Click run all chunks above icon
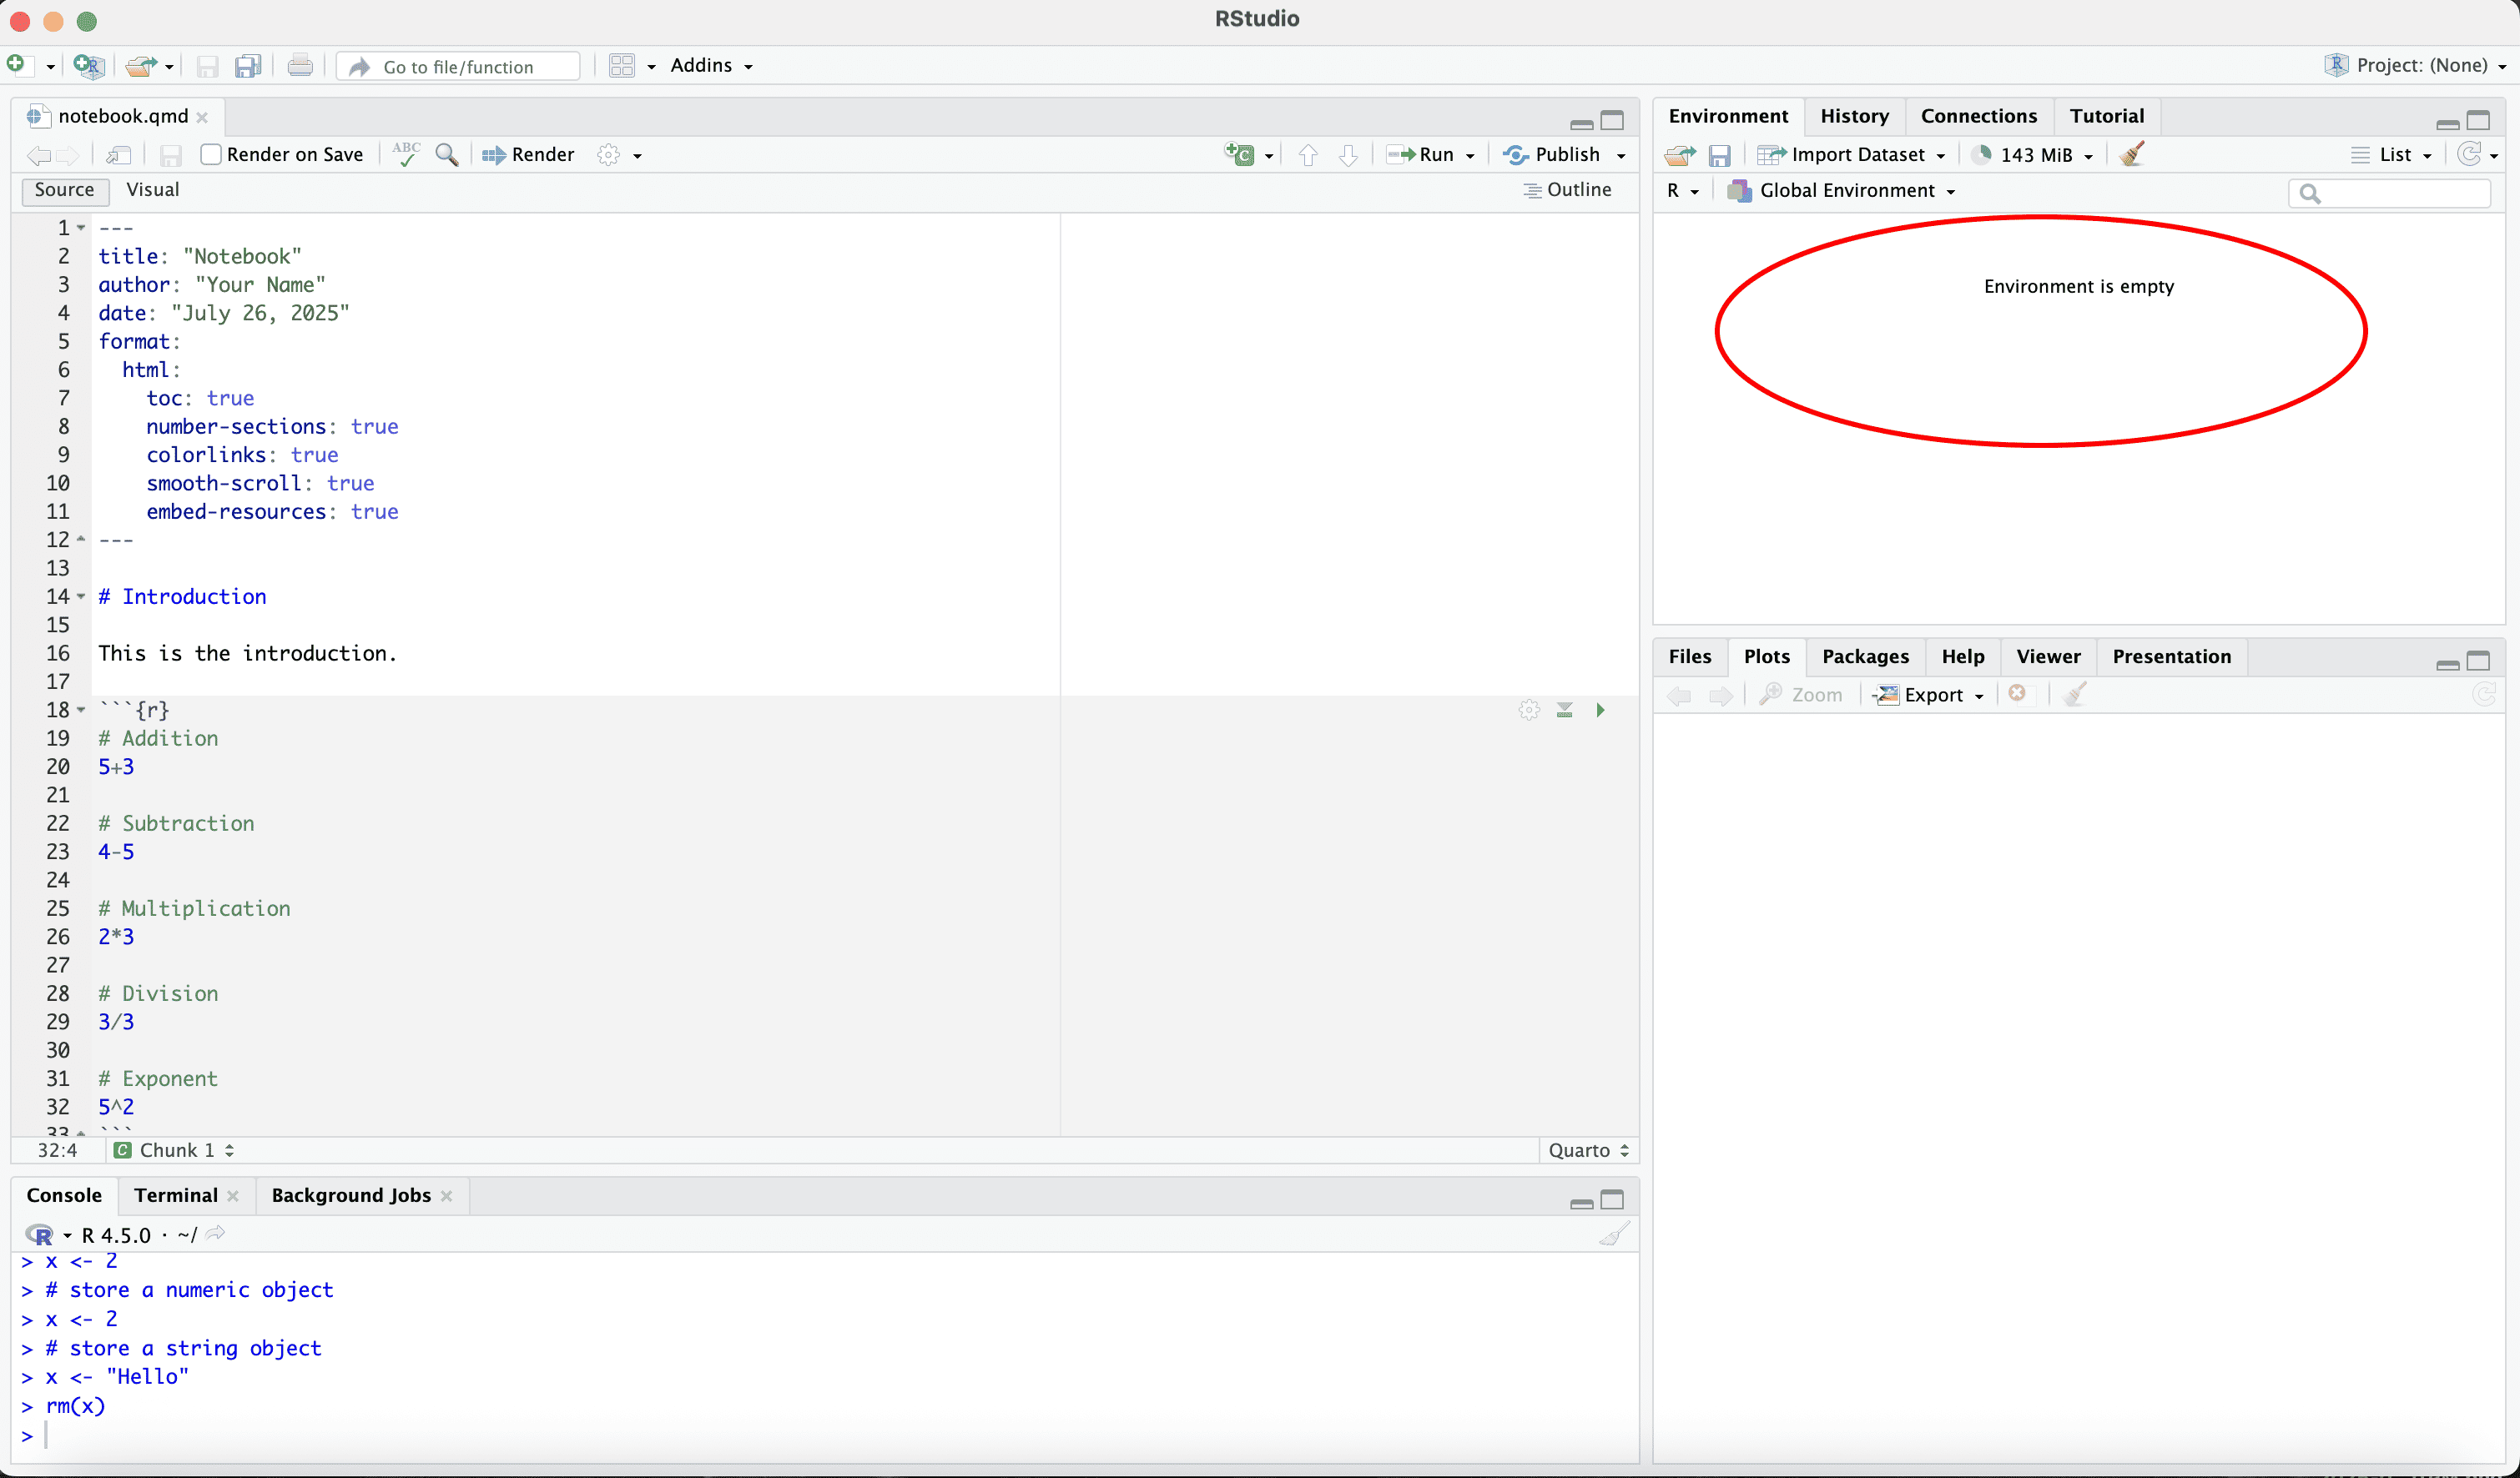 pyautogui.click(x=1564, y=710)
